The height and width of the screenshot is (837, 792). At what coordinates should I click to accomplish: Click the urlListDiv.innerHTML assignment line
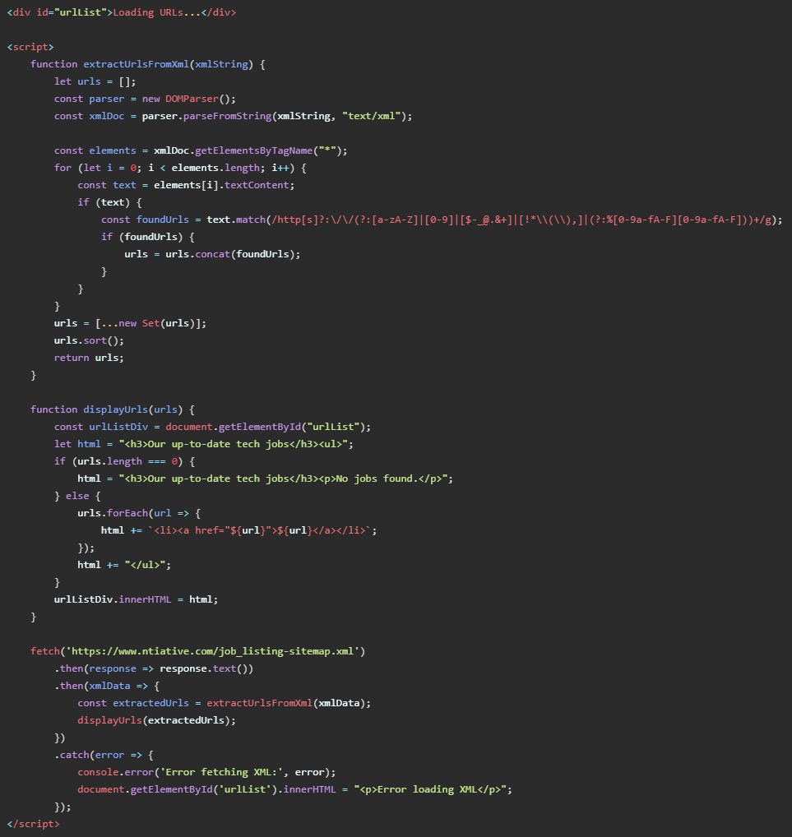point(137,599)
